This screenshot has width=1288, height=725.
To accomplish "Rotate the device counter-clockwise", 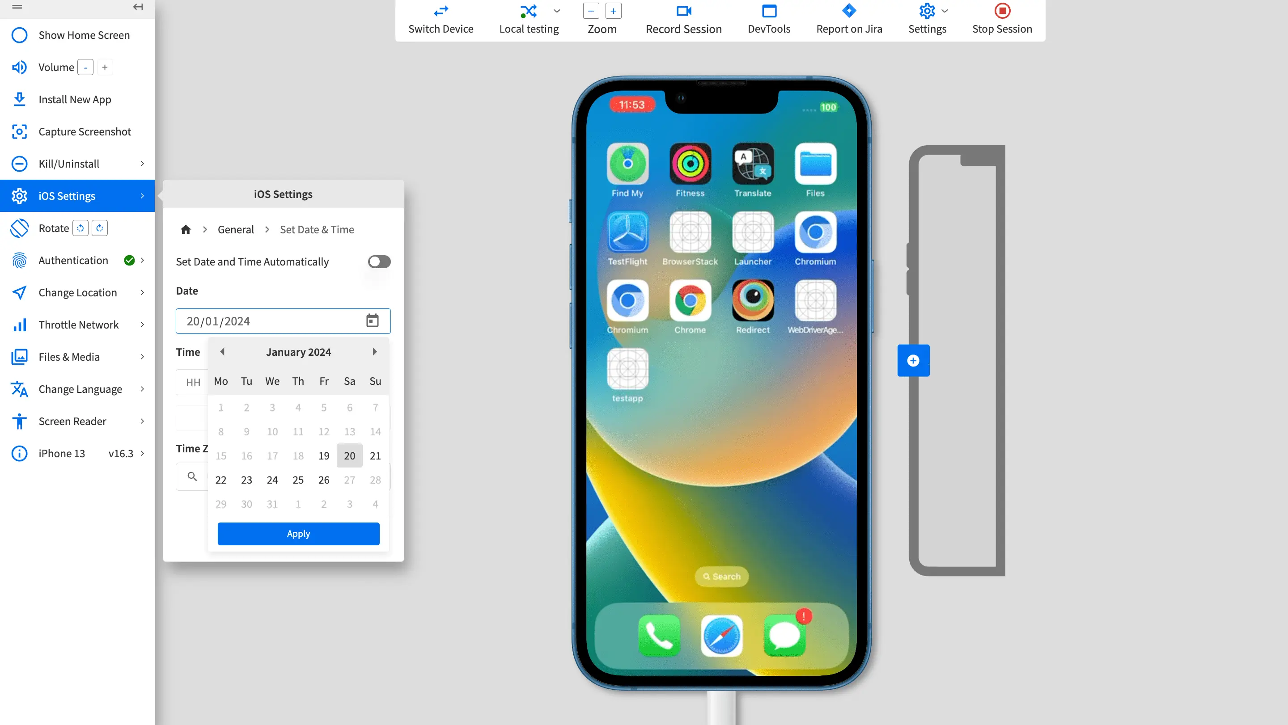I will [80, 228].
